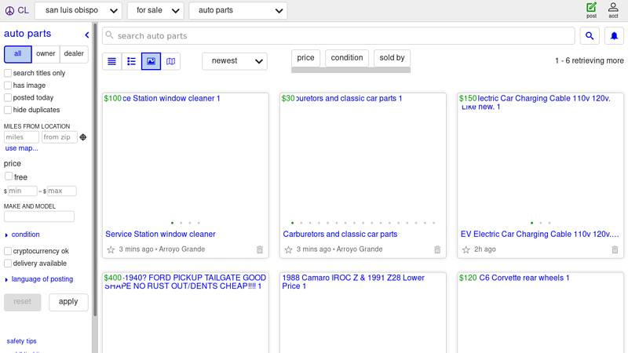
Task: Click the apply filters button
Action: click(x=68, y=302)
